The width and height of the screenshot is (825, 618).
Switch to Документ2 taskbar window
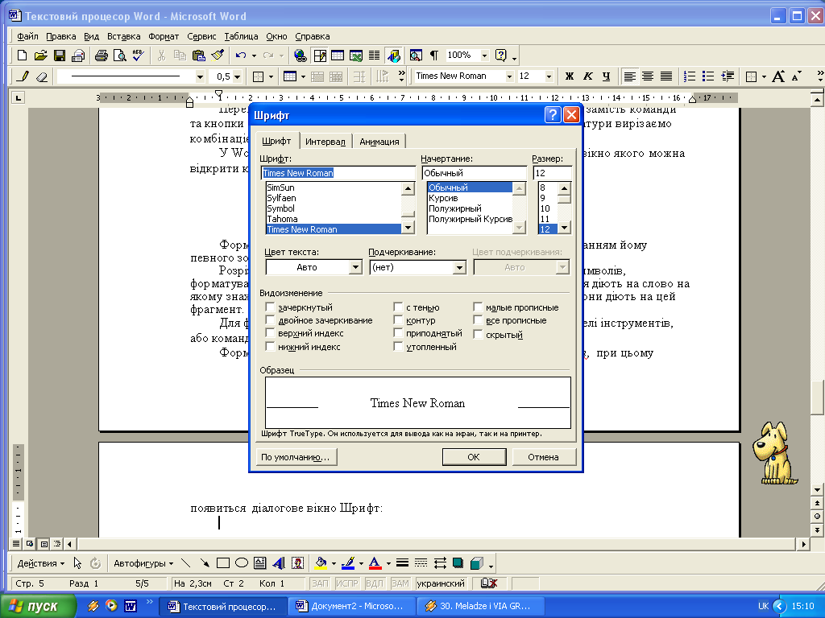click(x=352, y=607)
